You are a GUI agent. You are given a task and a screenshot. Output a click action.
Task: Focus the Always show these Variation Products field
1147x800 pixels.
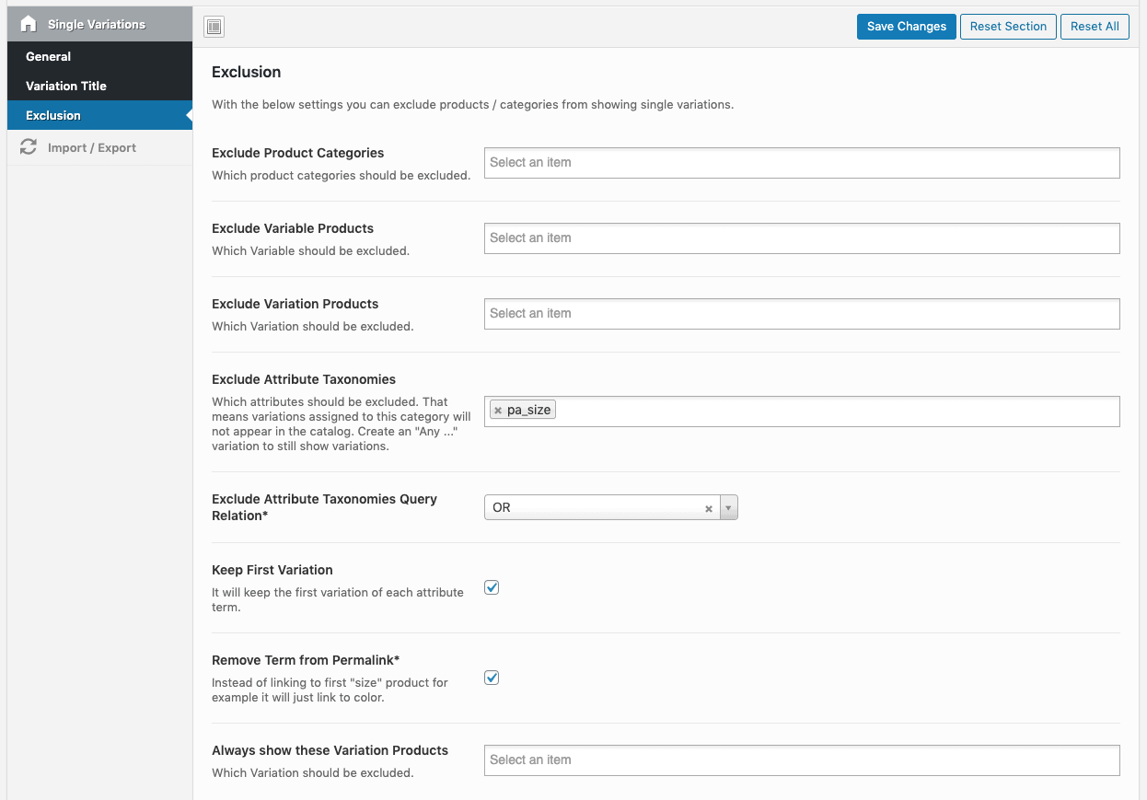tap(801, 759)
